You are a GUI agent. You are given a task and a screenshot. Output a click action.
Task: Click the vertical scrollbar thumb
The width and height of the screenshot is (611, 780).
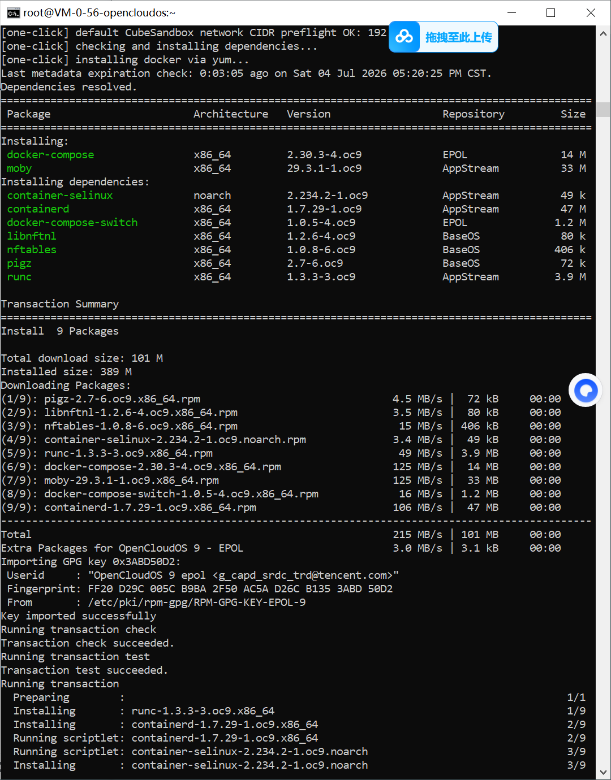click(x=603, y=109)
